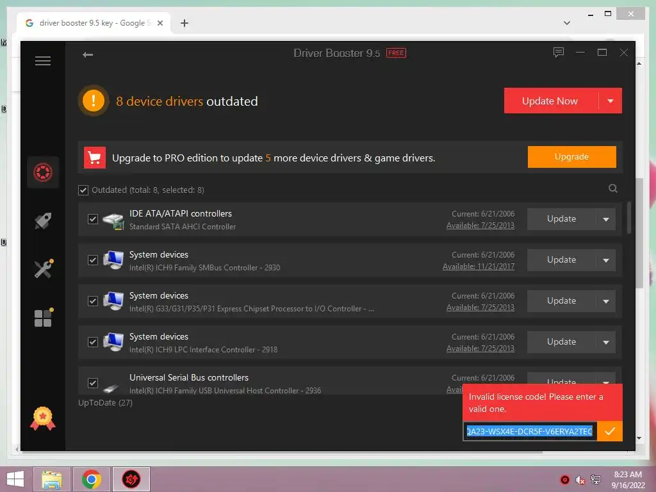
Task: Open the Available: 11/21/2017 link
Action: click(x=479, y=266)
